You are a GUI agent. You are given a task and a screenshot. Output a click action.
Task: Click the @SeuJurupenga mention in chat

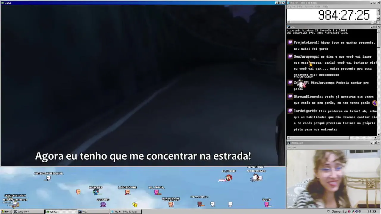coord(323,83)
